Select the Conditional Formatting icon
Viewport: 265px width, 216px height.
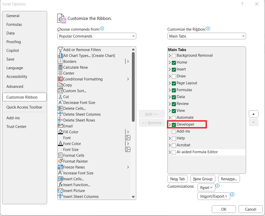(x=60, y=79)
